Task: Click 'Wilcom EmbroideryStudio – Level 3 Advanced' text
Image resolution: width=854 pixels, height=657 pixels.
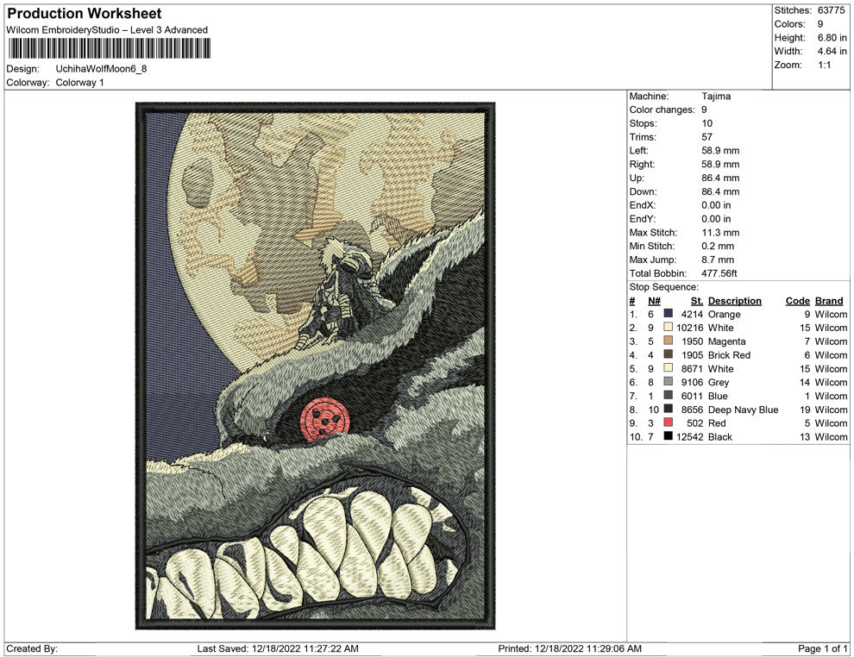Action: [x=107, y=30]
